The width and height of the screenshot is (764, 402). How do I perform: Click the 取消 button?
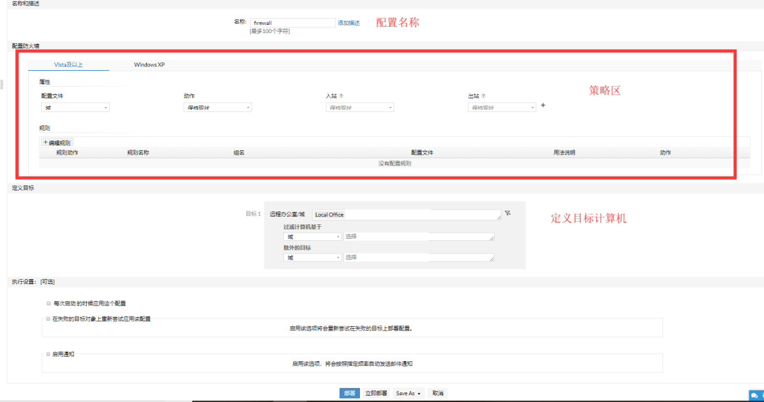438,393
